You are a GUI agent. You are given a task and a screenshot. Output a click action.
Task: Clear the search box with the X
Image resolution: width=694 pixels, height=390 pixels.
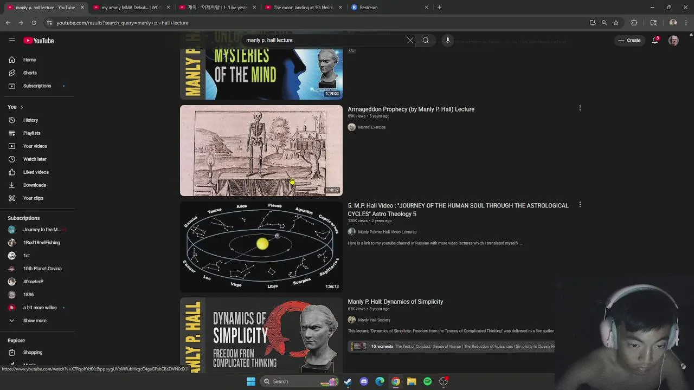point(410,40)
